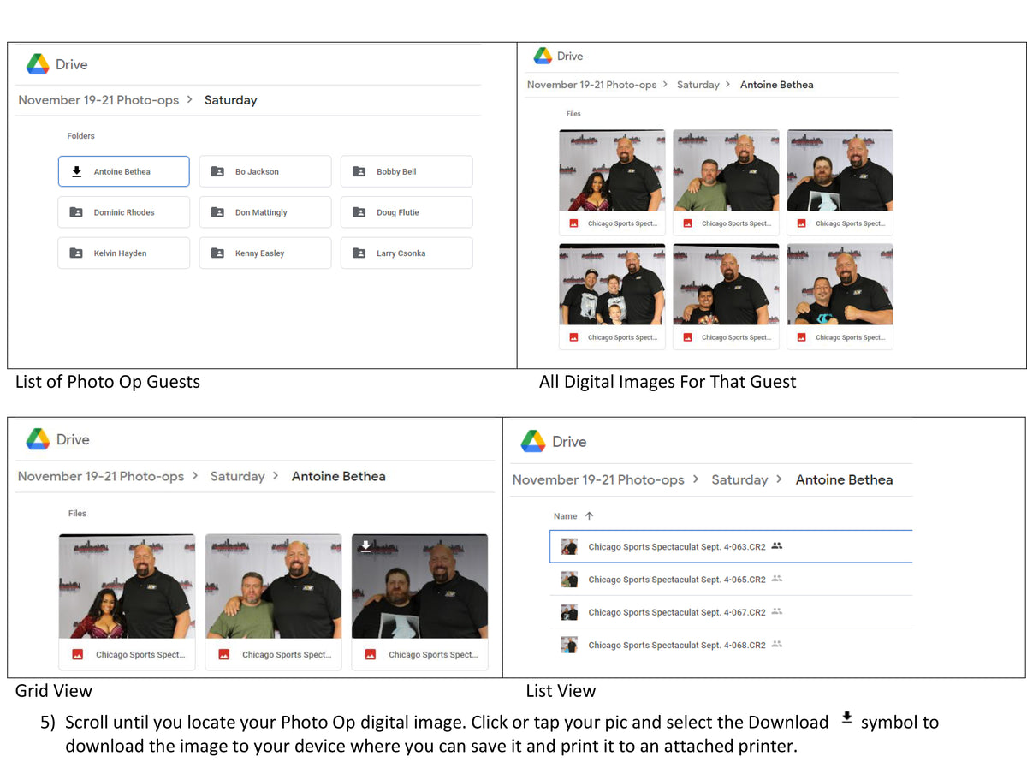This screenshot has width=1027, height=762.
Task: Click shared icon next to Sept. 4-063.CR2
Action: tap(777, 546)
